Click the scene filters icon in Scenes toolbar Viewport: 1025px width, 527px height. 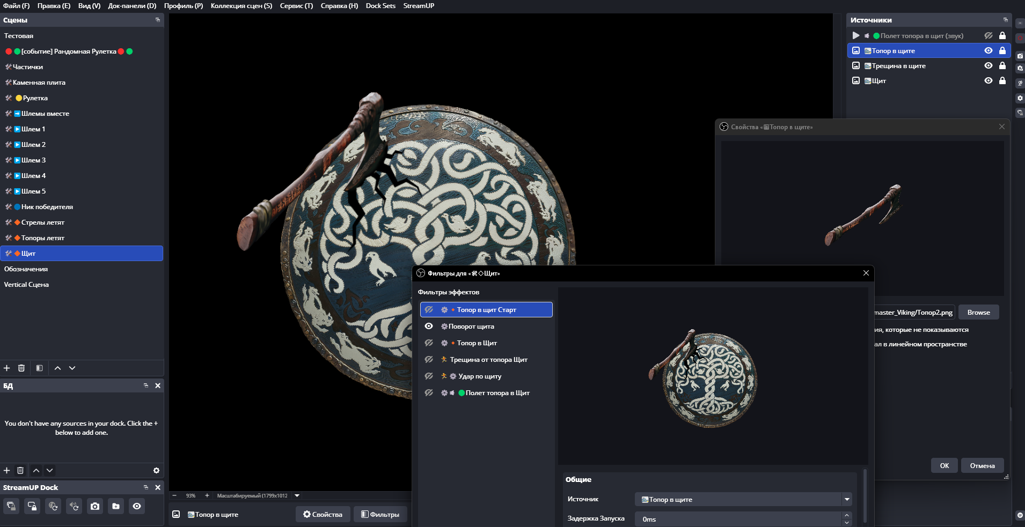coord(39,368)
